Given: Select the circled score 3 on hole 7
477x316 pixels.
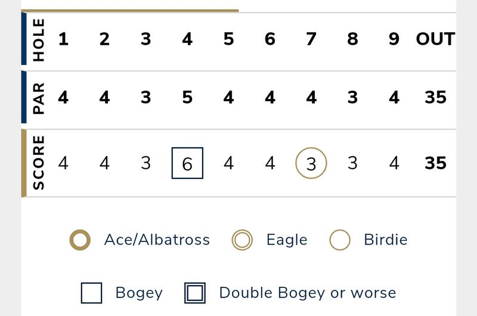Looking at the screenshot, I should point(311,163).
